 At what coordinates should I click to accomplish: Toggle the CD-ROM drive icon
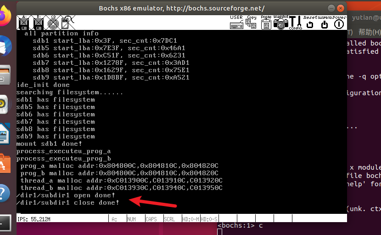coord(52,22)
